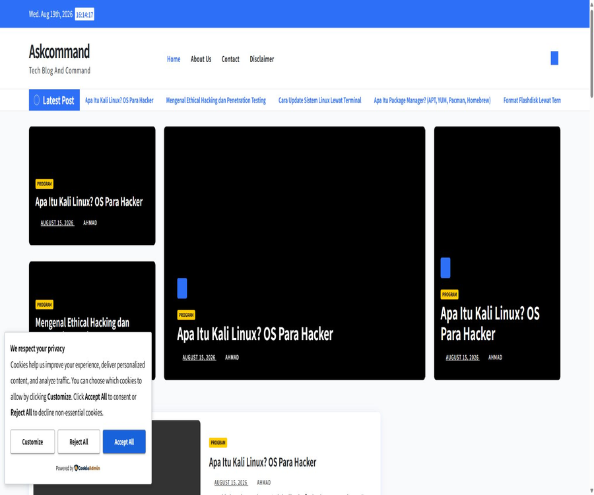Click PROGRAM tag on Mengenal Ethical Hacking card

44,304
